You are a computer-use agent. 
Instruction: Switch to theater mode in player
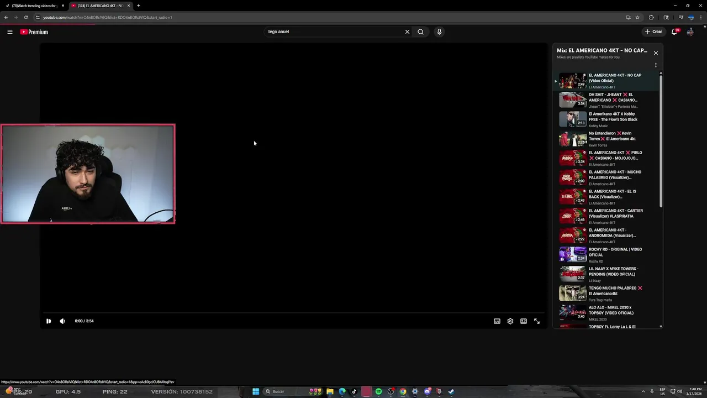coord(524,321)
